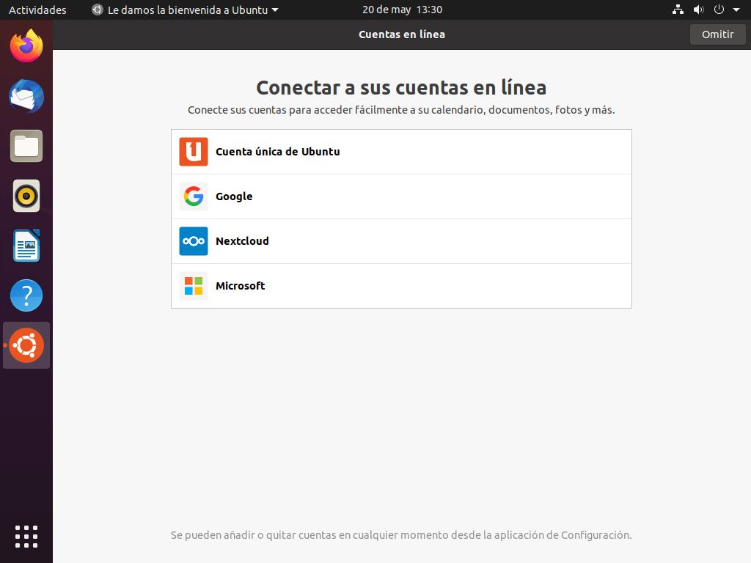Open Firefox from the dock
Screen dimensions: 751x563
point(26,46)
